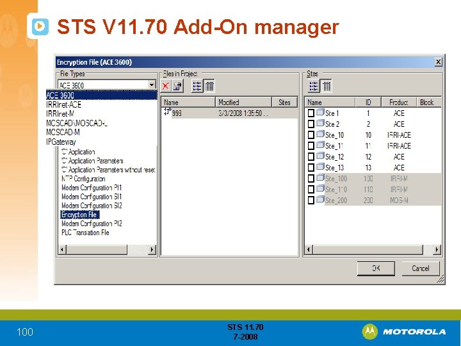This screenshot has width=461, height=346.
Task: Click the Site_13 site icon
Action: (x=320, y=167)
